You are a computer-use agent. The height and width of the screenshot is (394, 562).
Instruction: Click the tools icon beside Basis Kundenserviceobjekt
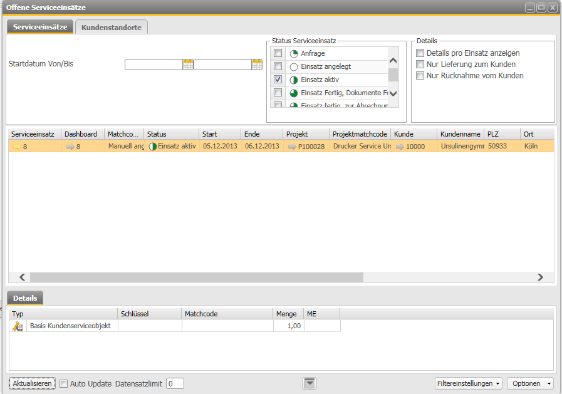click(x=18, y=325)
